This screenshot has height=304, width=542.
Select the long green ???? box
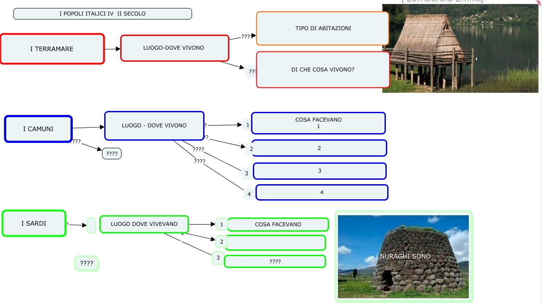point(275,262)
